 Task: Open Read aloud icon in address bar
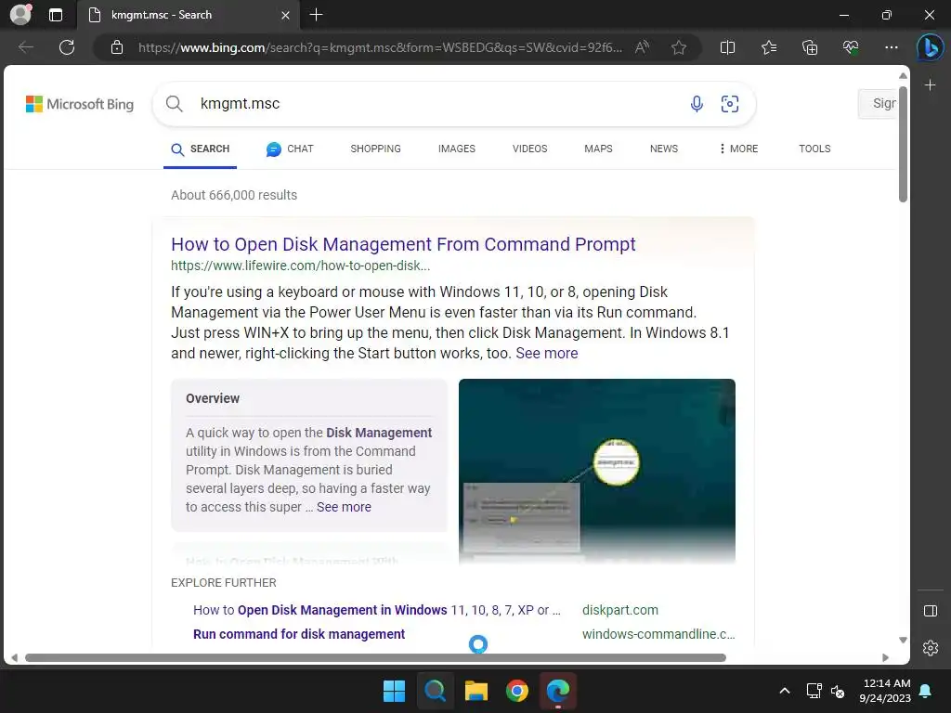pyautogui.click(x=642, y=47)
